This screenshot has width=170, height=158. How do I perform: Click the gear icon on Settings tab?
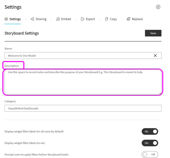(6, 19)
